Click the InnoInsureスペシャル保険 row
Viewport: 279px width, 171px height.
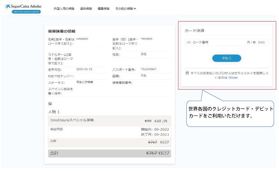(109, 121)
